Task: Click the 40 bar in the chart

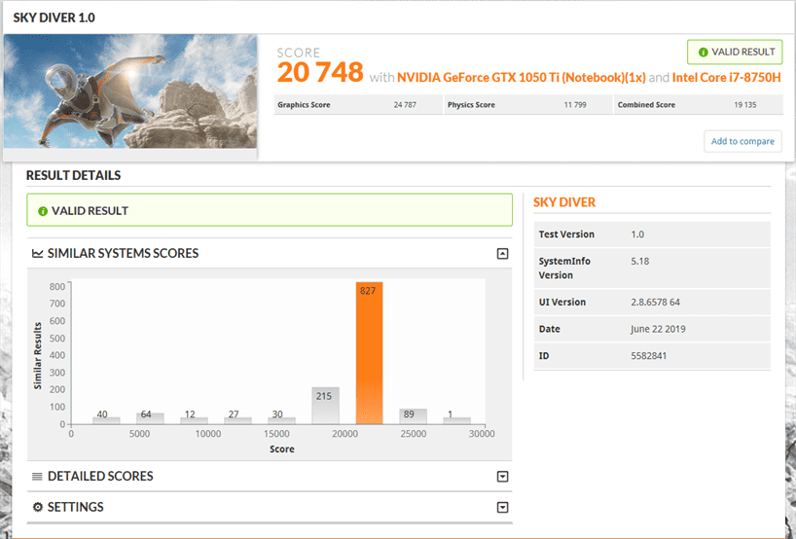Action: (x=106, y=420)
